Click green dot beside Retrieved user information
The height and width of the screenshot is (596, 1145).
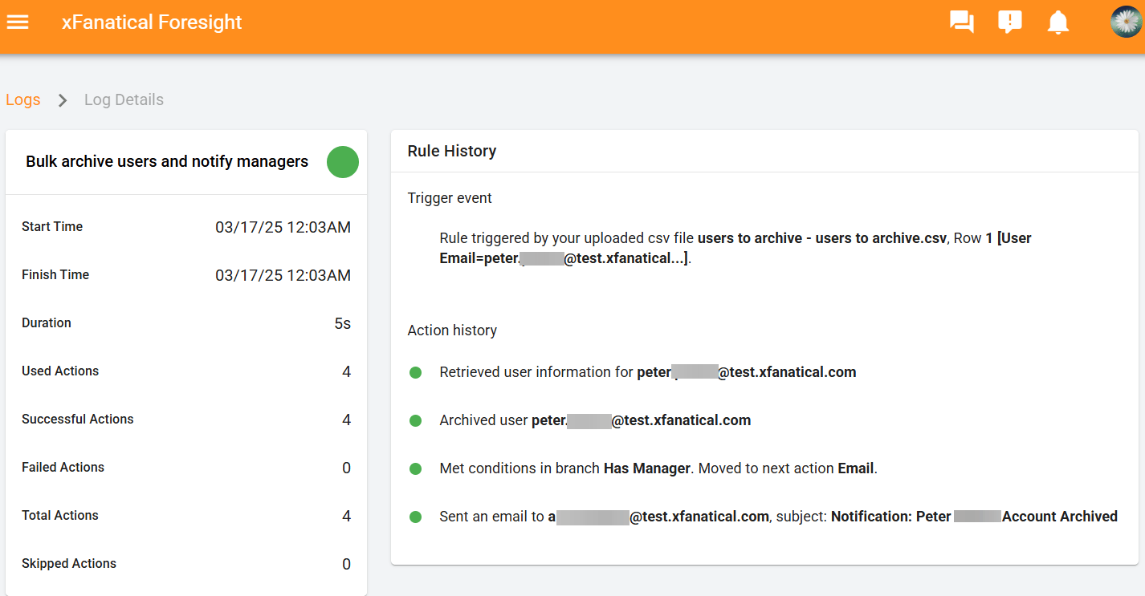[415, 372]
